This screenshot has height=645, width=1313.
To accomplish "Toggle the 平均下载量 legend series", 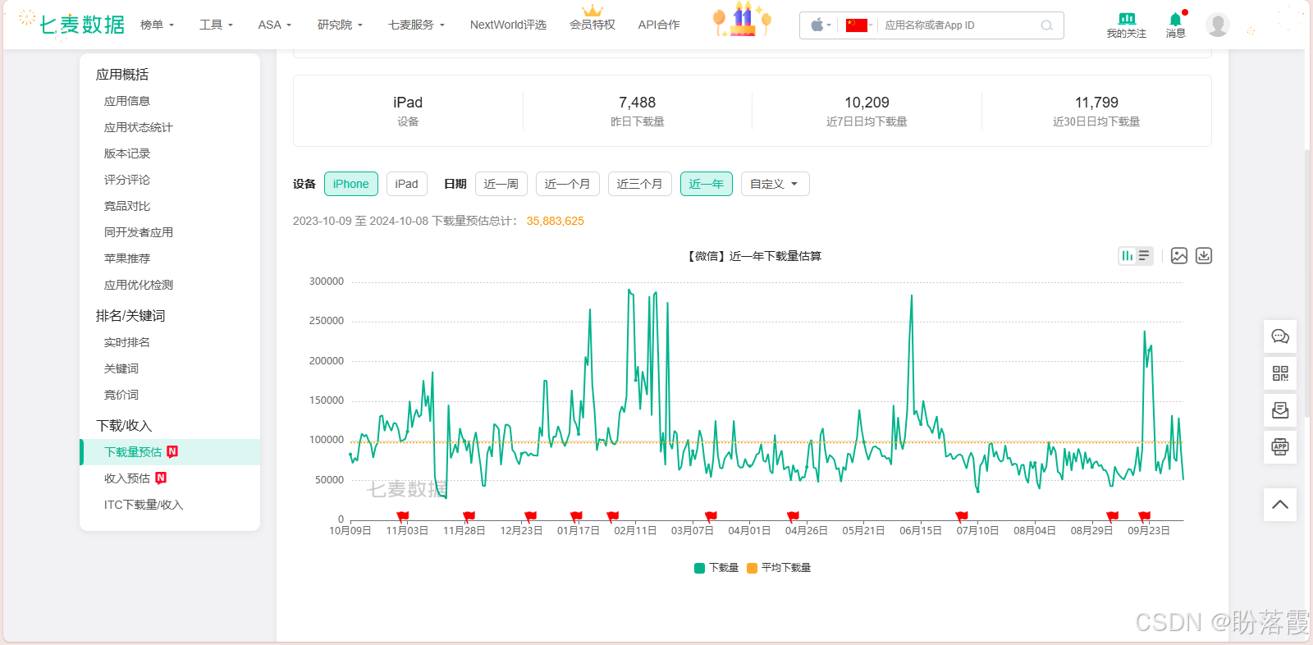I will (779, 568).
